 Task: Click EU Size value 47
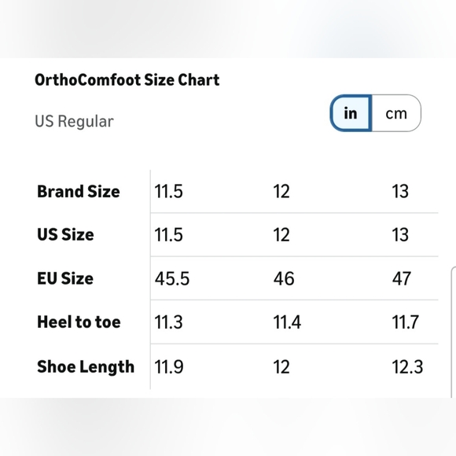401,278
